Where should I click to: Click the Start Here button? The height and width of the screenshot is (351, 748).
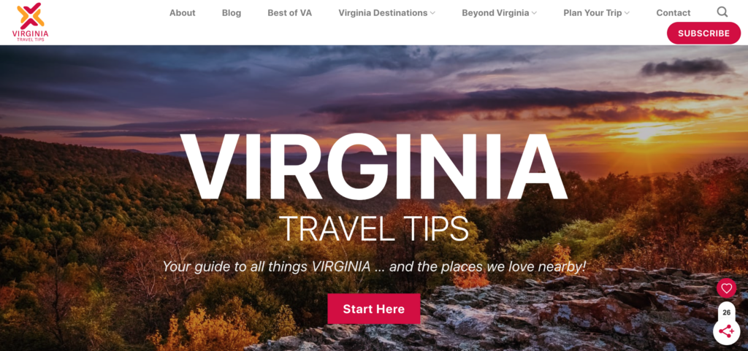pos(373,309)
